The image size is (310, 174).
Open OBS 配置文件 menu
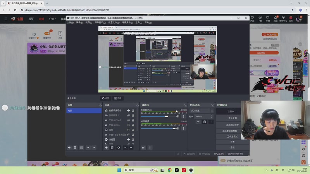coord(114,22)
